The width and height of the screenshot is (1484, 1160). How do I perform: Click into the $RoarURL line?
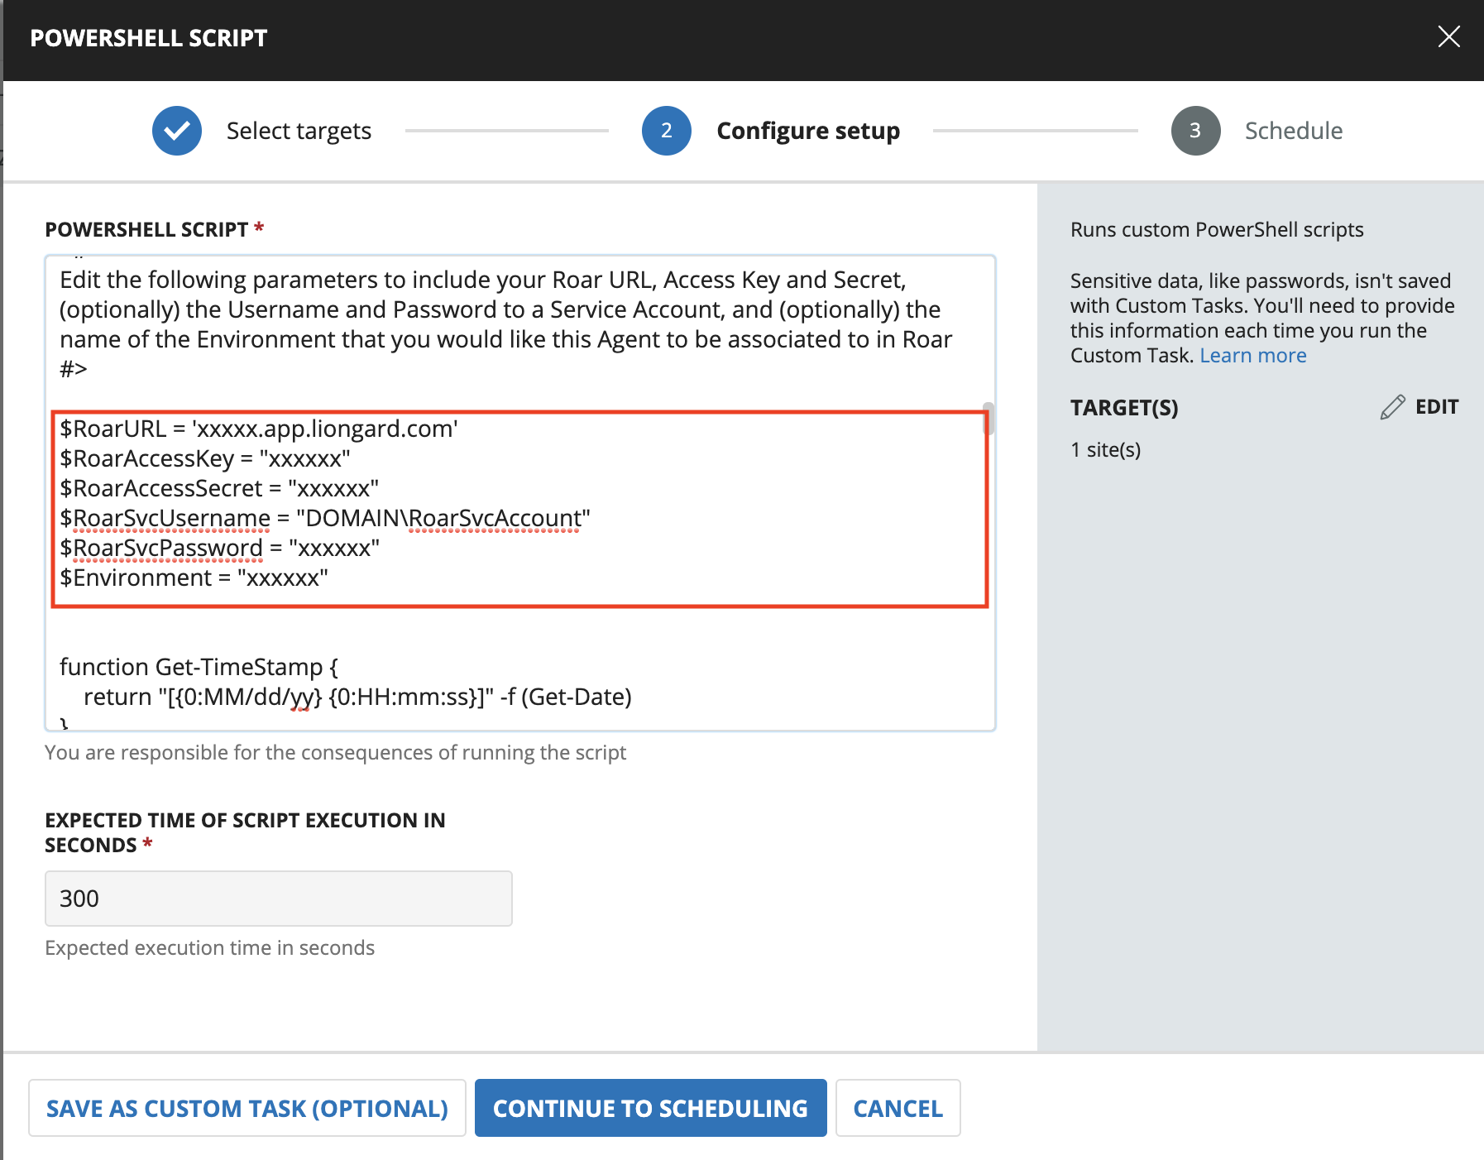pyautogui.click(x=259, y=429)
